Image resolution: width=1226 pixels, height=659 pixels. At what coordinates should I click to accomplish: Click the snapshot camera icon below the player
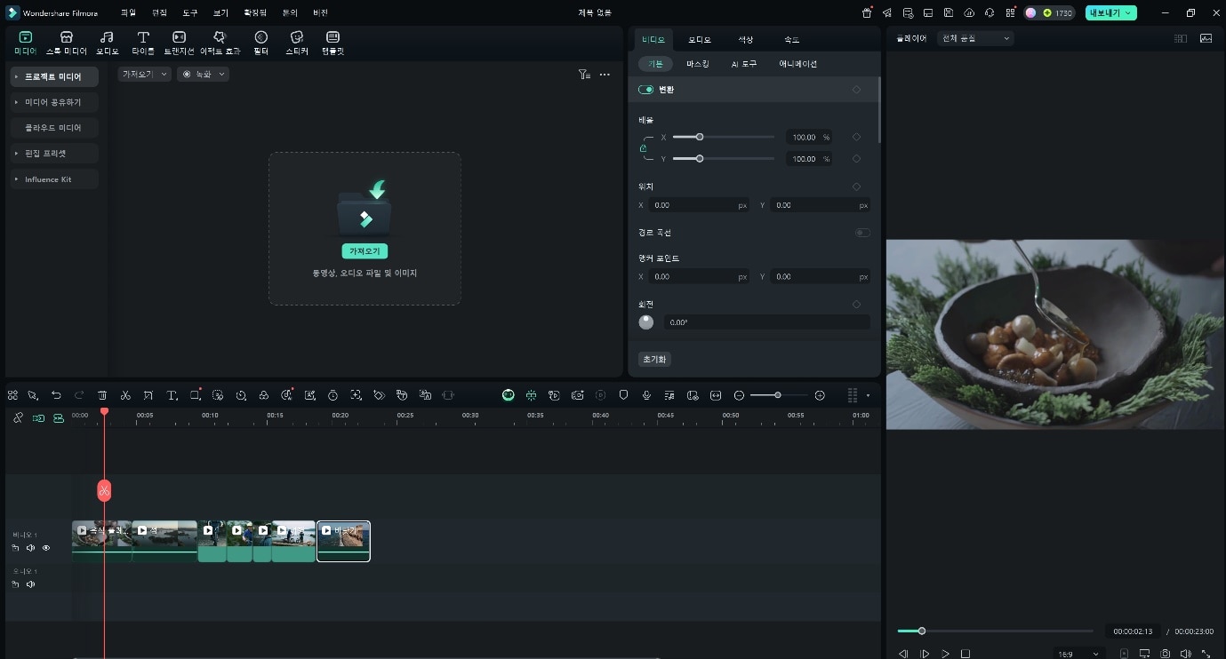point(1165,654)
